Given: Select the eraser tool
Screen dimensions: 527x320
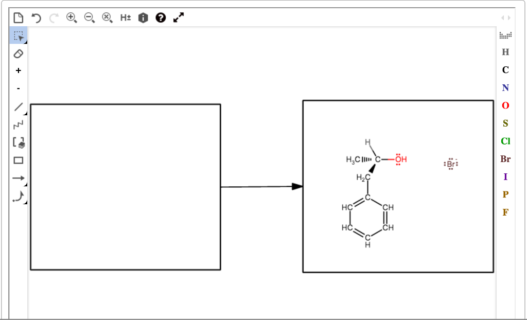Looking at the screenshot, I should tap(19, 54).
